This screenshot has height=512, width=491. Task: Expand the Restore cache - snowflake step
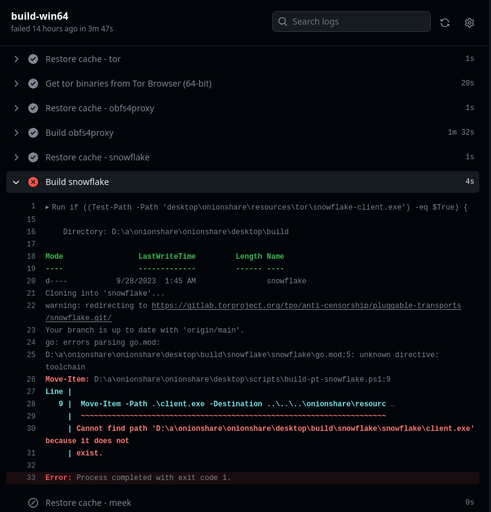[17, 157]
